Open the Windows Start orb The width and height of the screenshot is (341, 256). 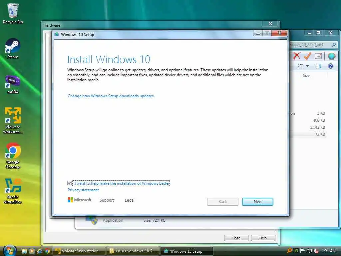click(x=10, y=251)
